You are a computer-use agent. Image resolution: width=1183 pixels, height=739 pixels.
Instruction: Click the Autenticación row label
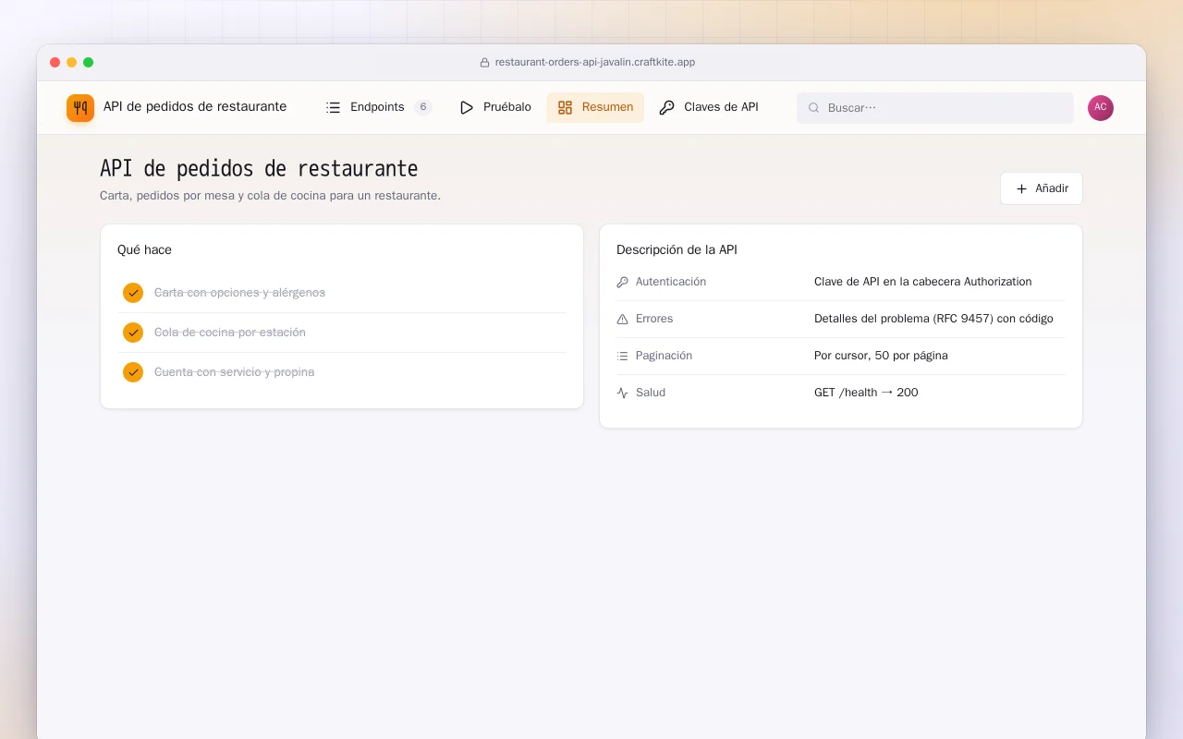(x=671, y=282)
